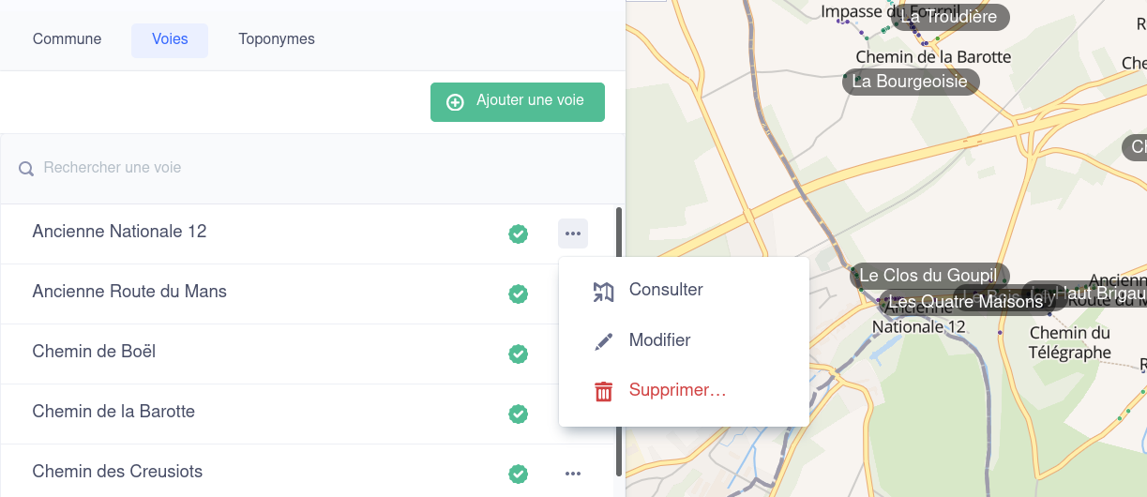Viewport: 1147px width, 497px height.
Task: Open three-dot menu for Chemin des Creusiots
Action: [573, 474]
